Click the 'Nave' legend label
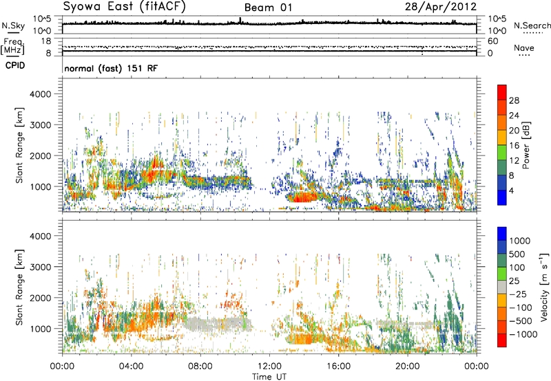Screen dimensions: 551x381 524,47
